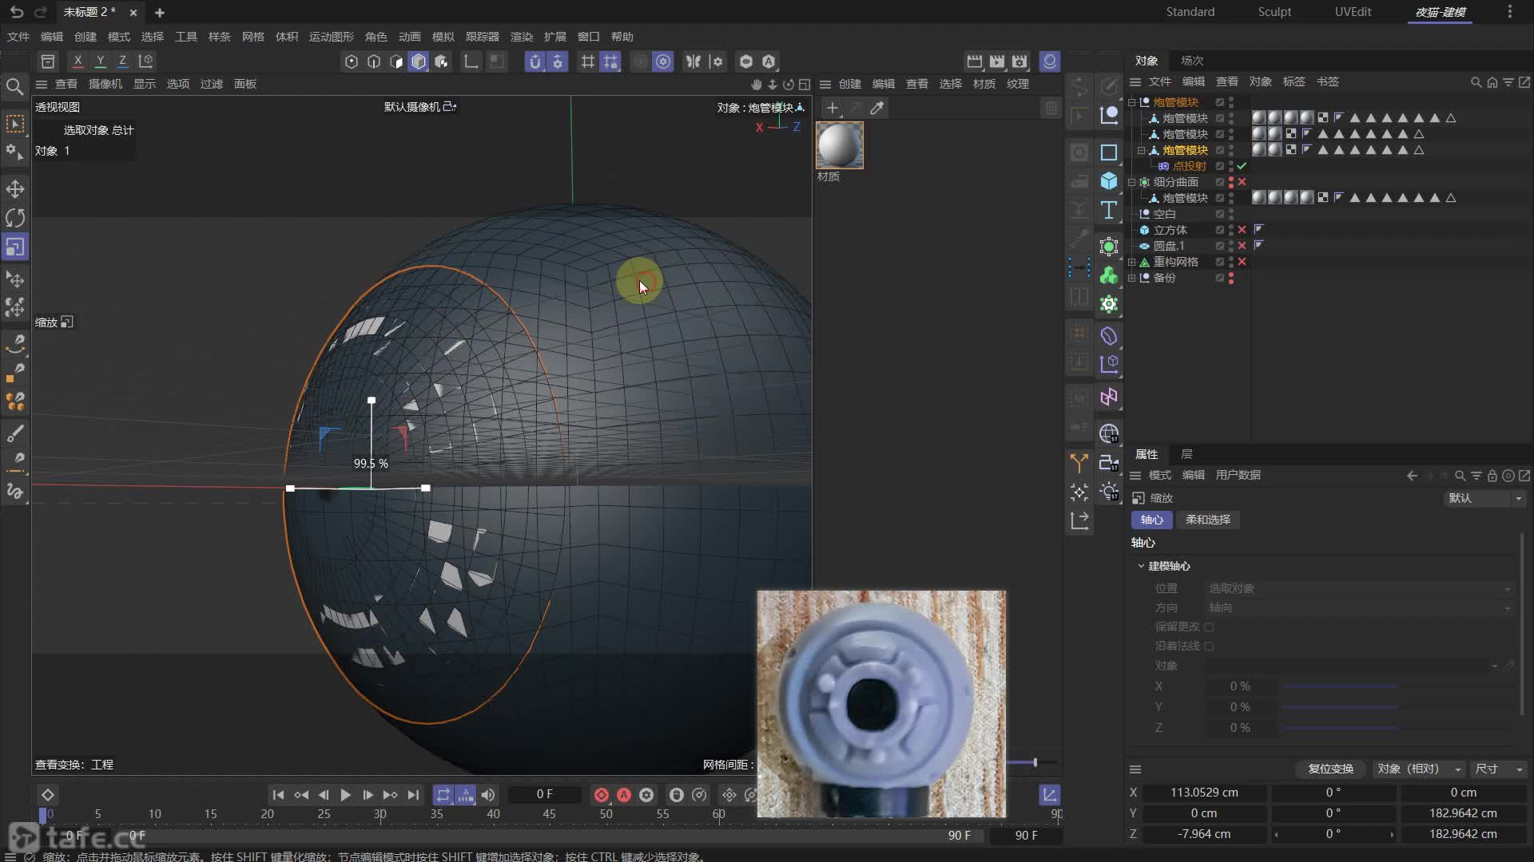Open the 对象 (相对) dropdown
The width and height of the screenshot is (1534, 862).
coord(1419,769)
